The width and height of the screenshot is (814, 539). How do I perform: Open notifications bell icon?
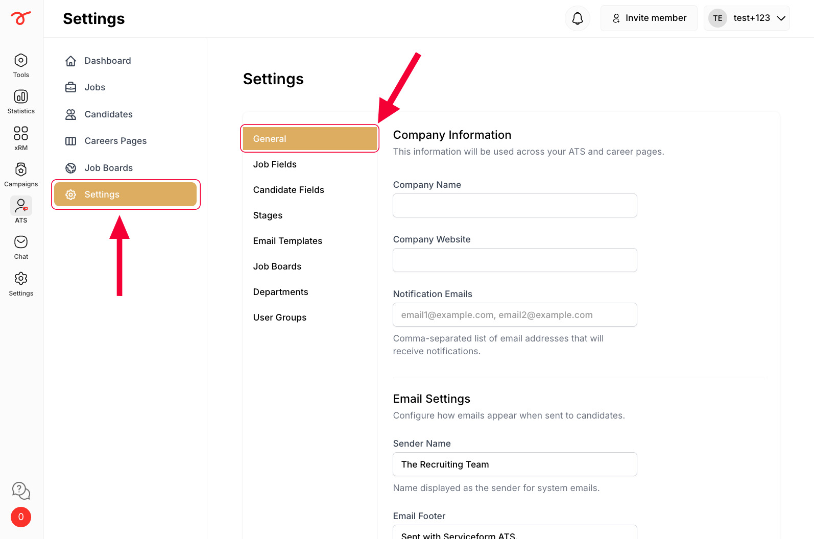578,18
